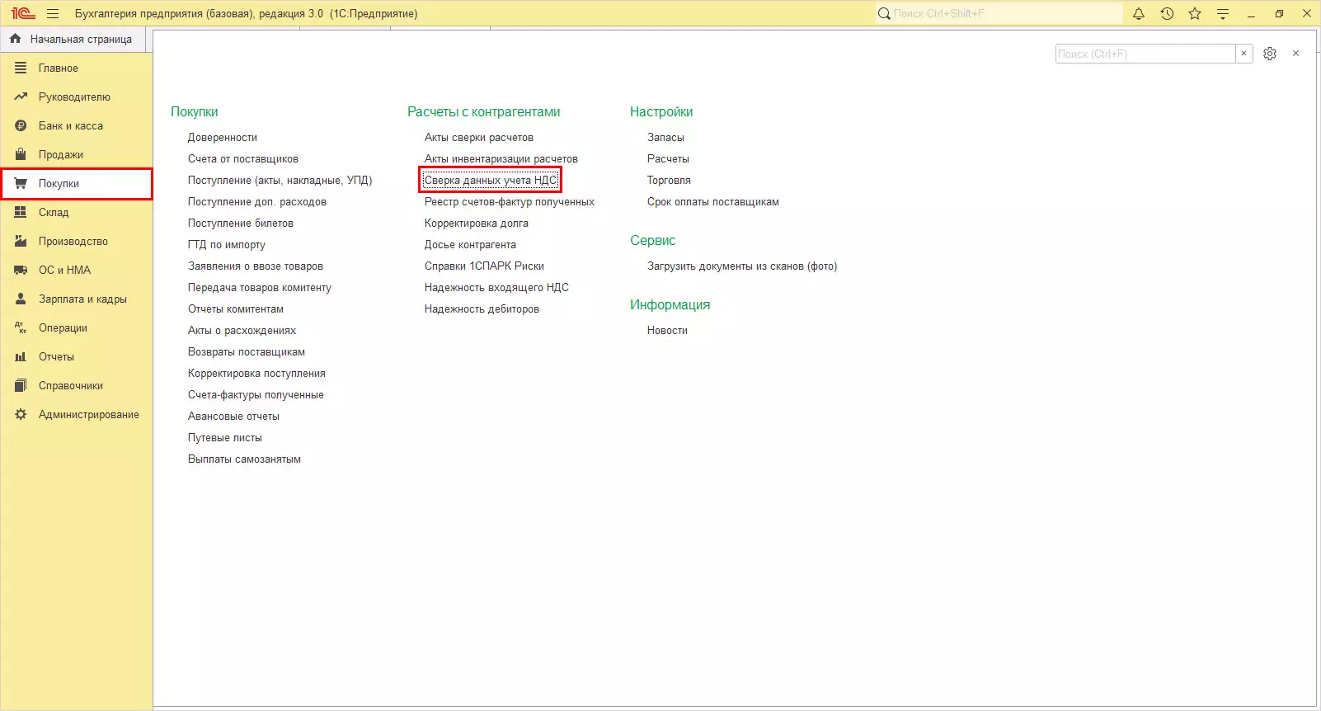Click the Покупки cart icon

tap(21, 184)
